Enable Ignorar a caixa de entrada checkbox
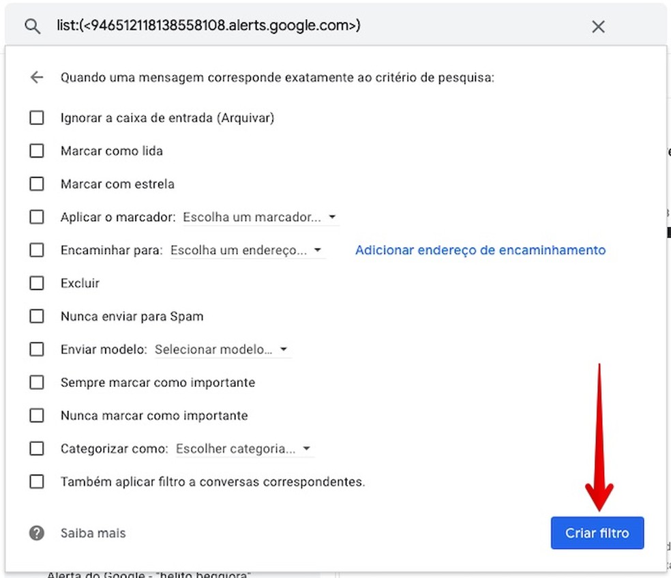The image size is (671, 578). (37, 118)
